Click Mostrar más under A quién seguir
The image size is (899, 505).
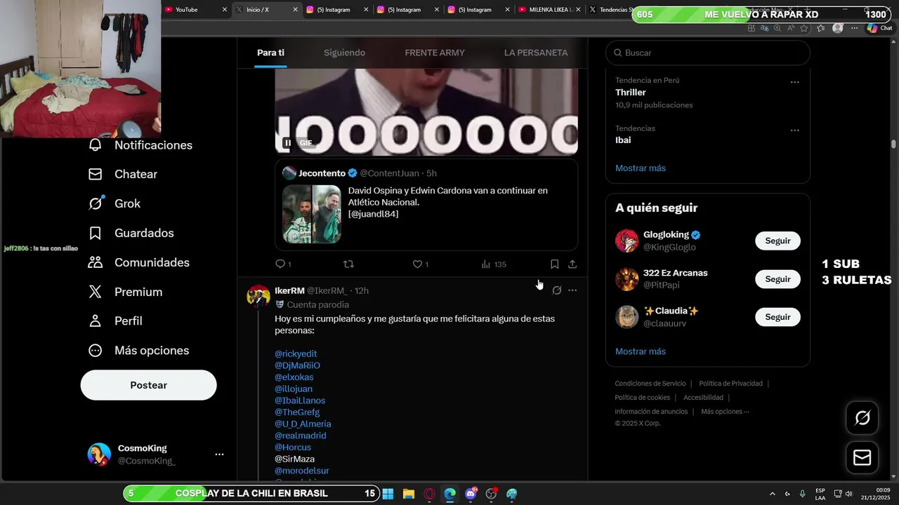click(x=641, y=351)
